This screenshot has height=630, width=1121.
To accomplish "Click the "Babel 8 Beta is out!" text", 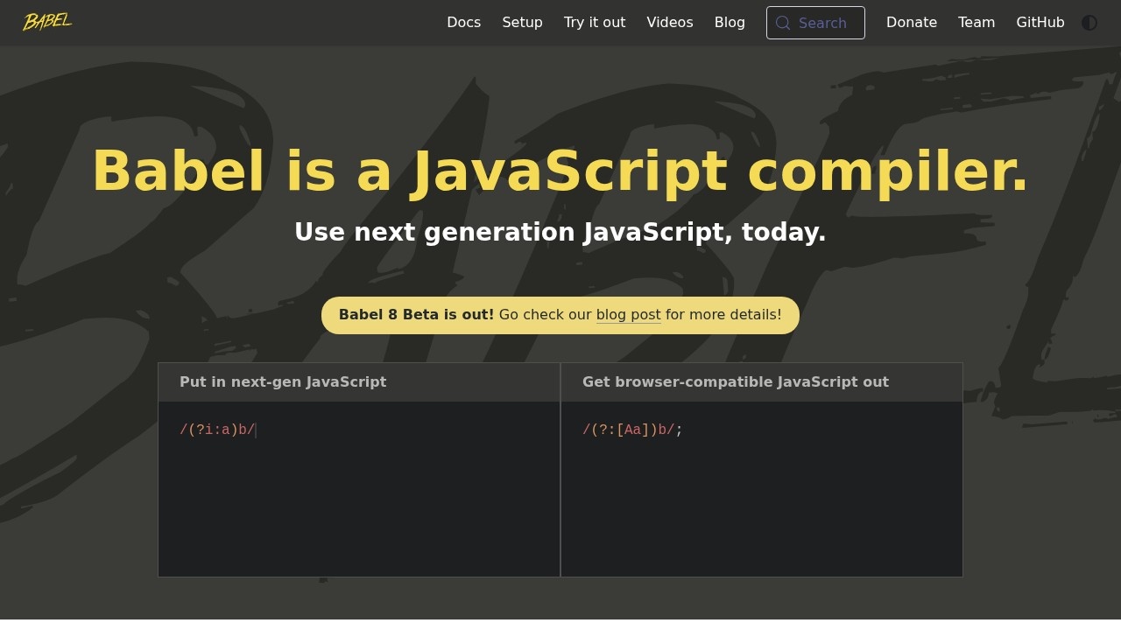I will tap(416, 315).
